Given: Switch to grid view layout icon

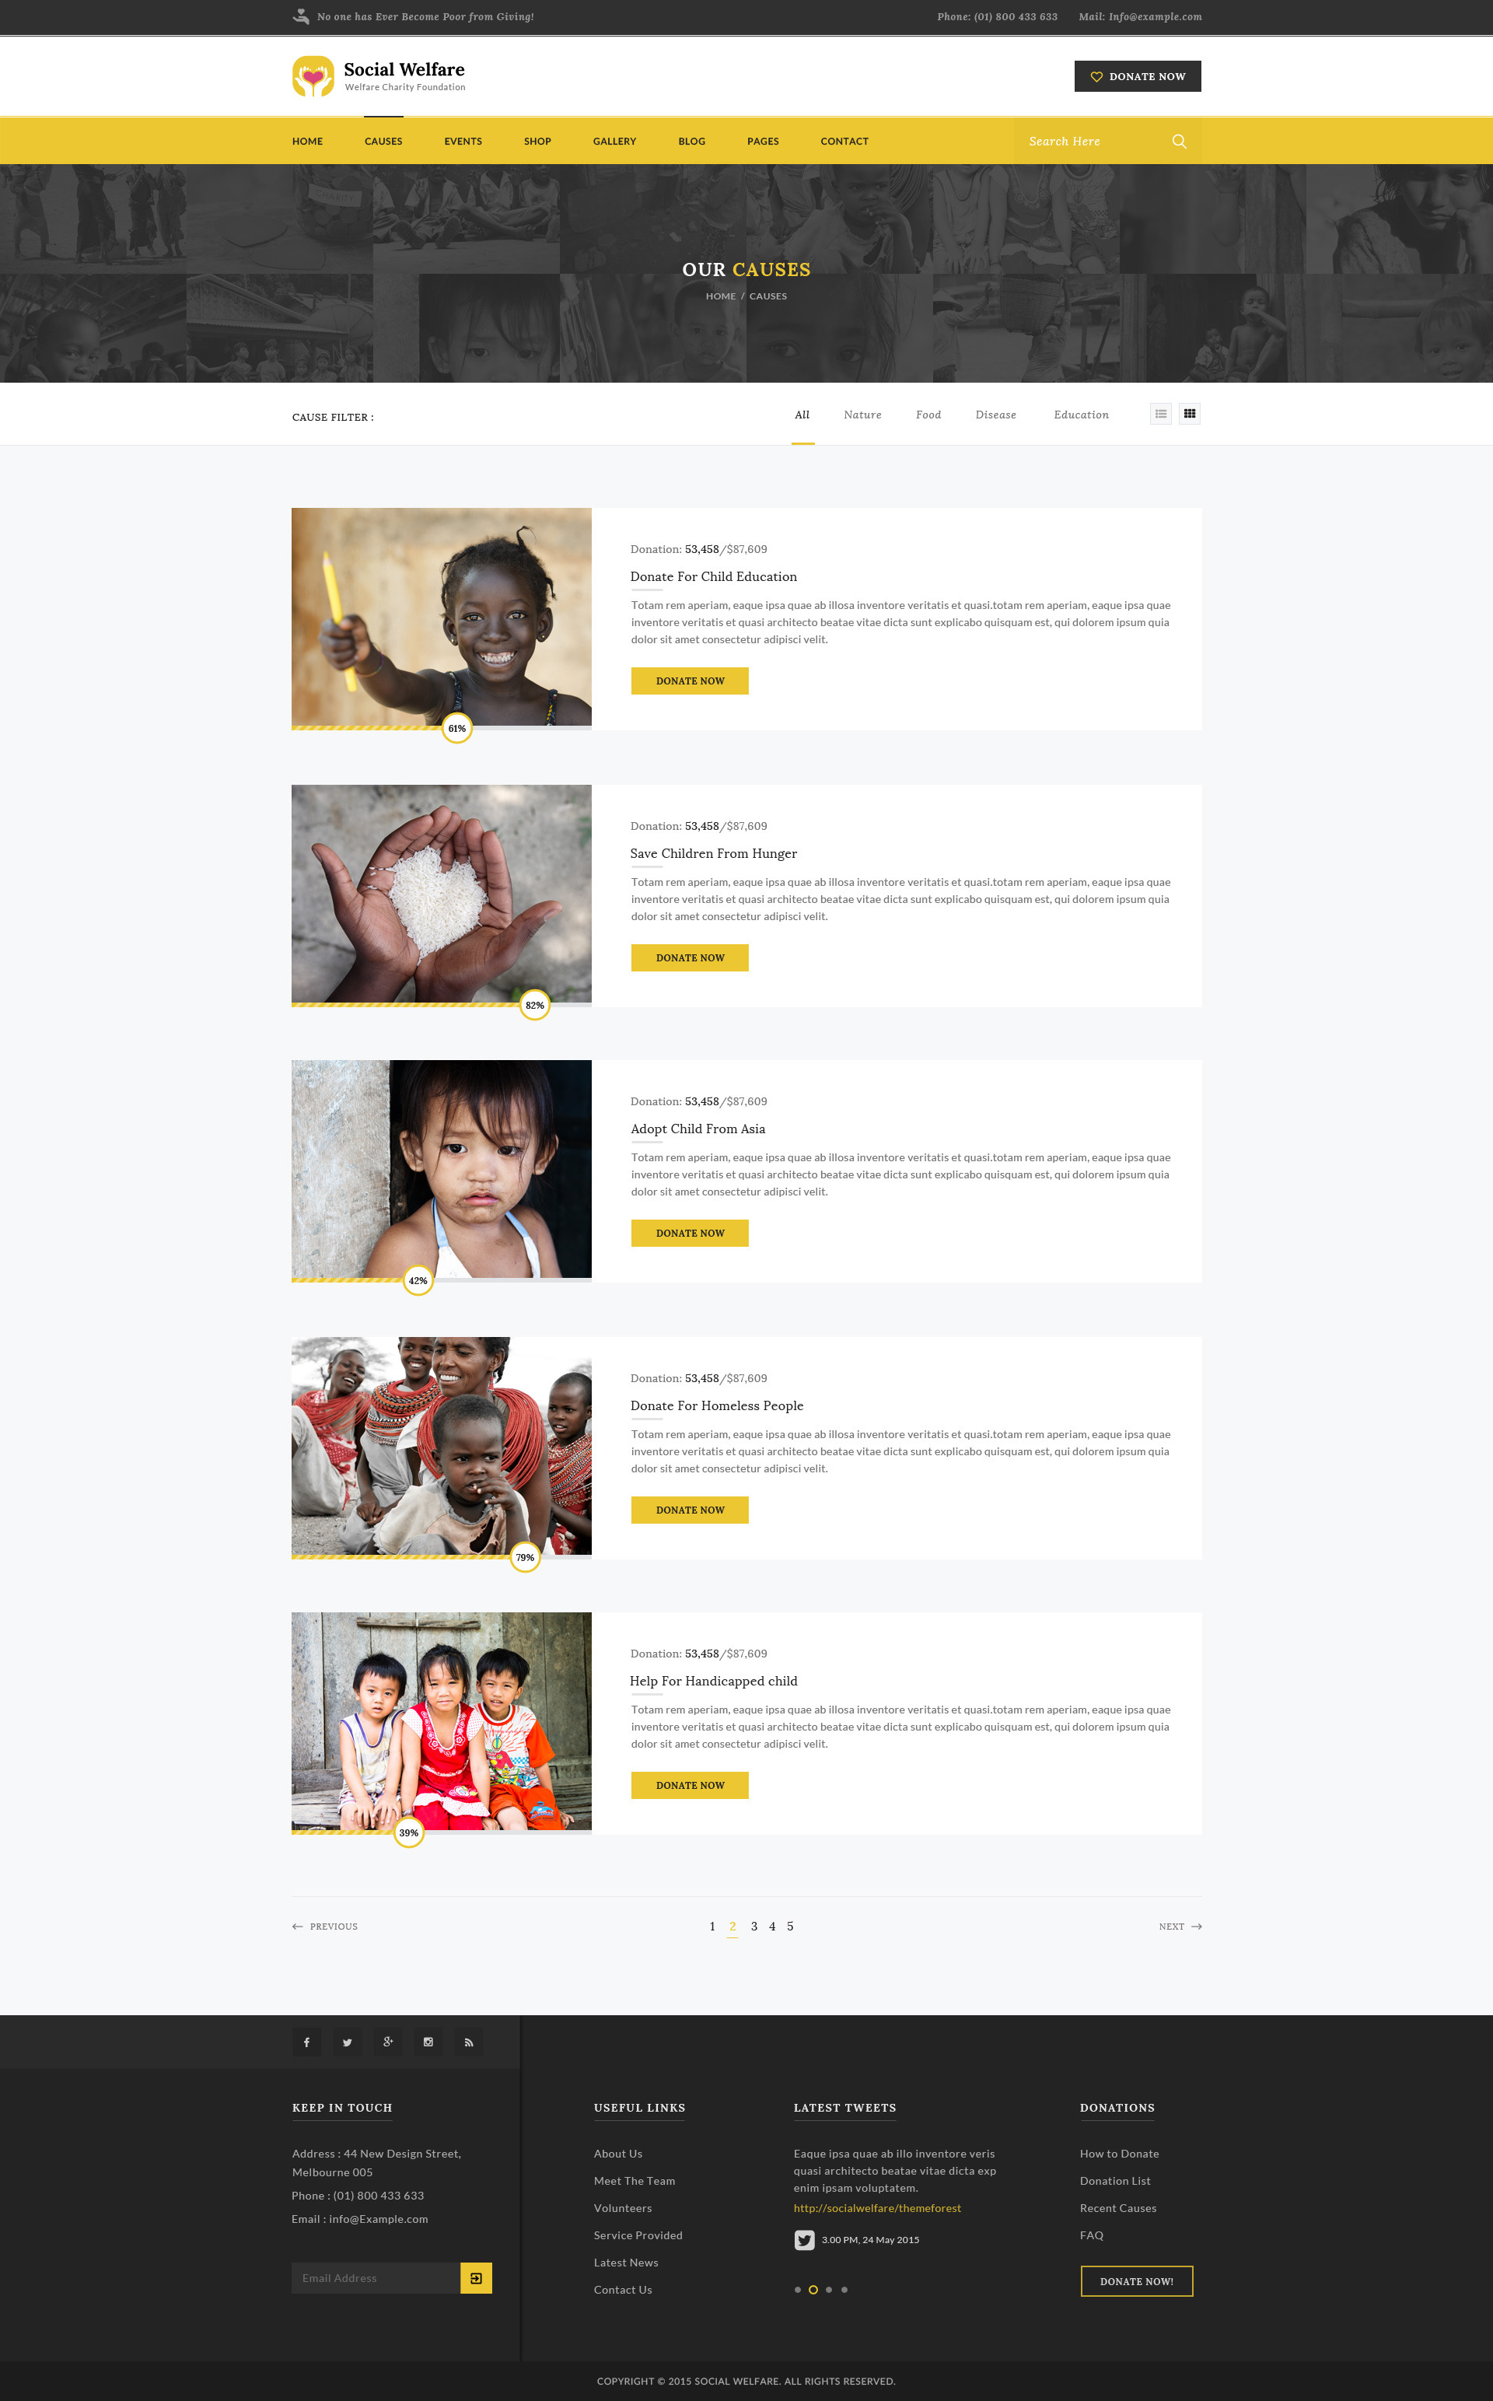Looking at the screenshot, I should coord(1189,414).
